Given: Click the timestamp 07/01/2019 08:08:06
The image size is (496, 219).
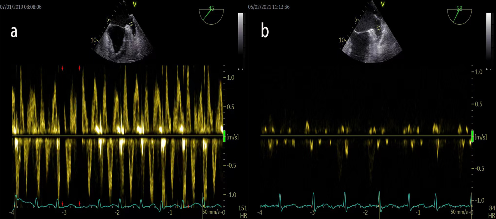Looking at the screenshot, I should pos(21,7).
